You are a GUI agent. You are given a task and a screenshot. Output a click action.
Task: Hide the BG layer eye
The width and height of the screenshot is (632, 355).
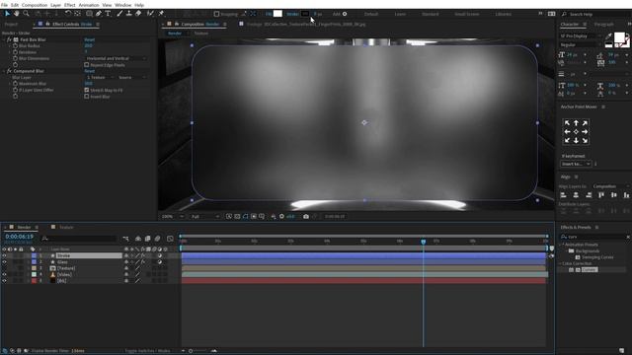pyautogui.click(x=4, y=281)
